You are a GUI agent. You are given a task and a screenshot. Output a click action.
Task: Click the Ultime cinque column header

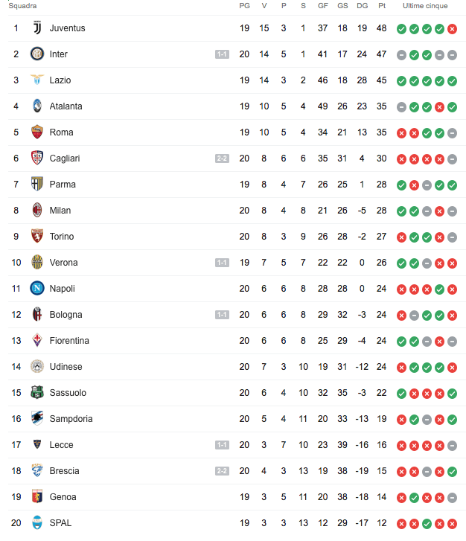click(x=425, y=6)
